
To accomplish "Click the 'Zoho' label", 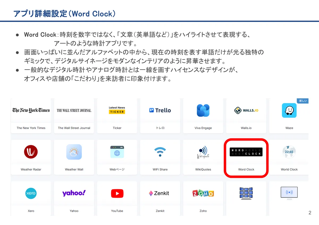I will coord(203,211).
